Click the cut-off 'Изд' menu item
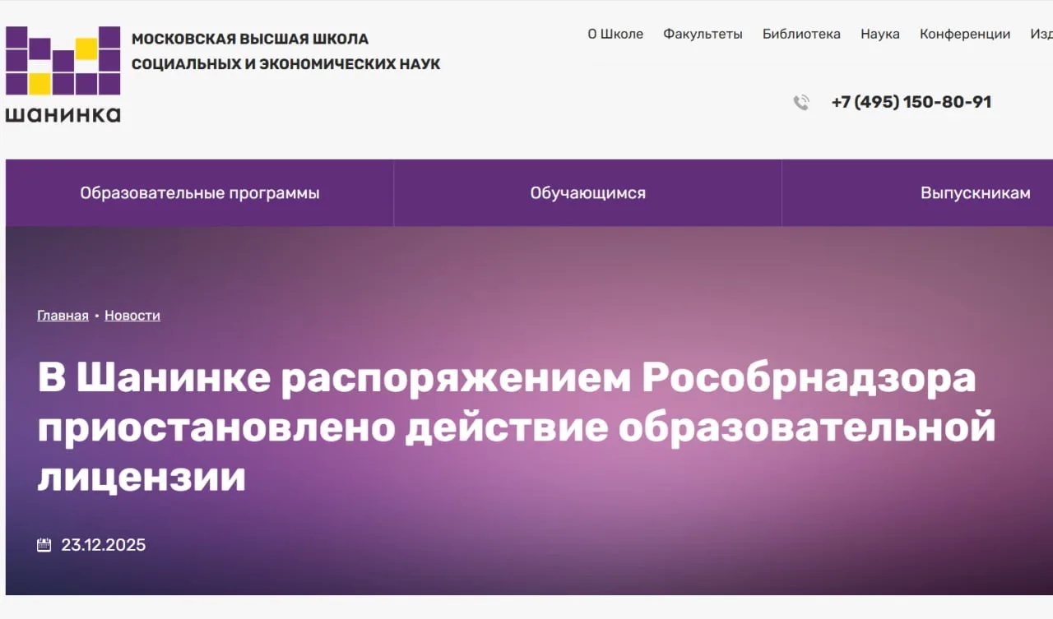This screenshot has height=619, width=1053. click(x=1041, y=34)
